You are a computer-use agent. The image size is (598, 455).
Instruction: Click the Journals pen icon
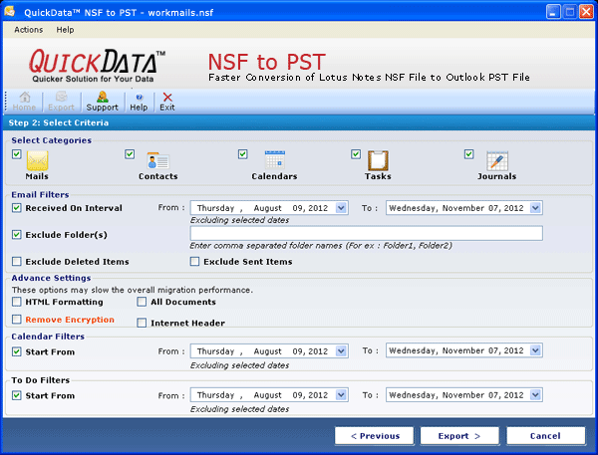(497, 161)
